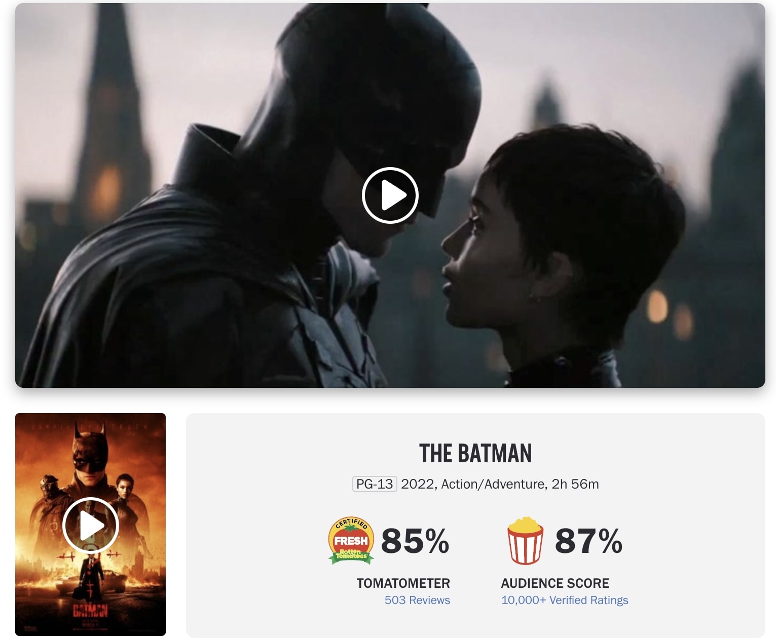The height and width of the screenshot is (643, 776).
Task: Click the AUDIENCE SCORE label
Action: tap(555, 583)
